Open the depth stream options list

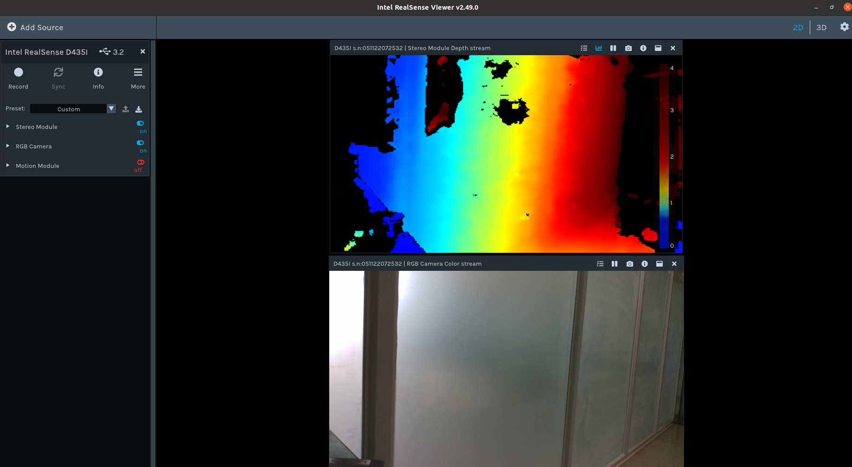(583, 48)
